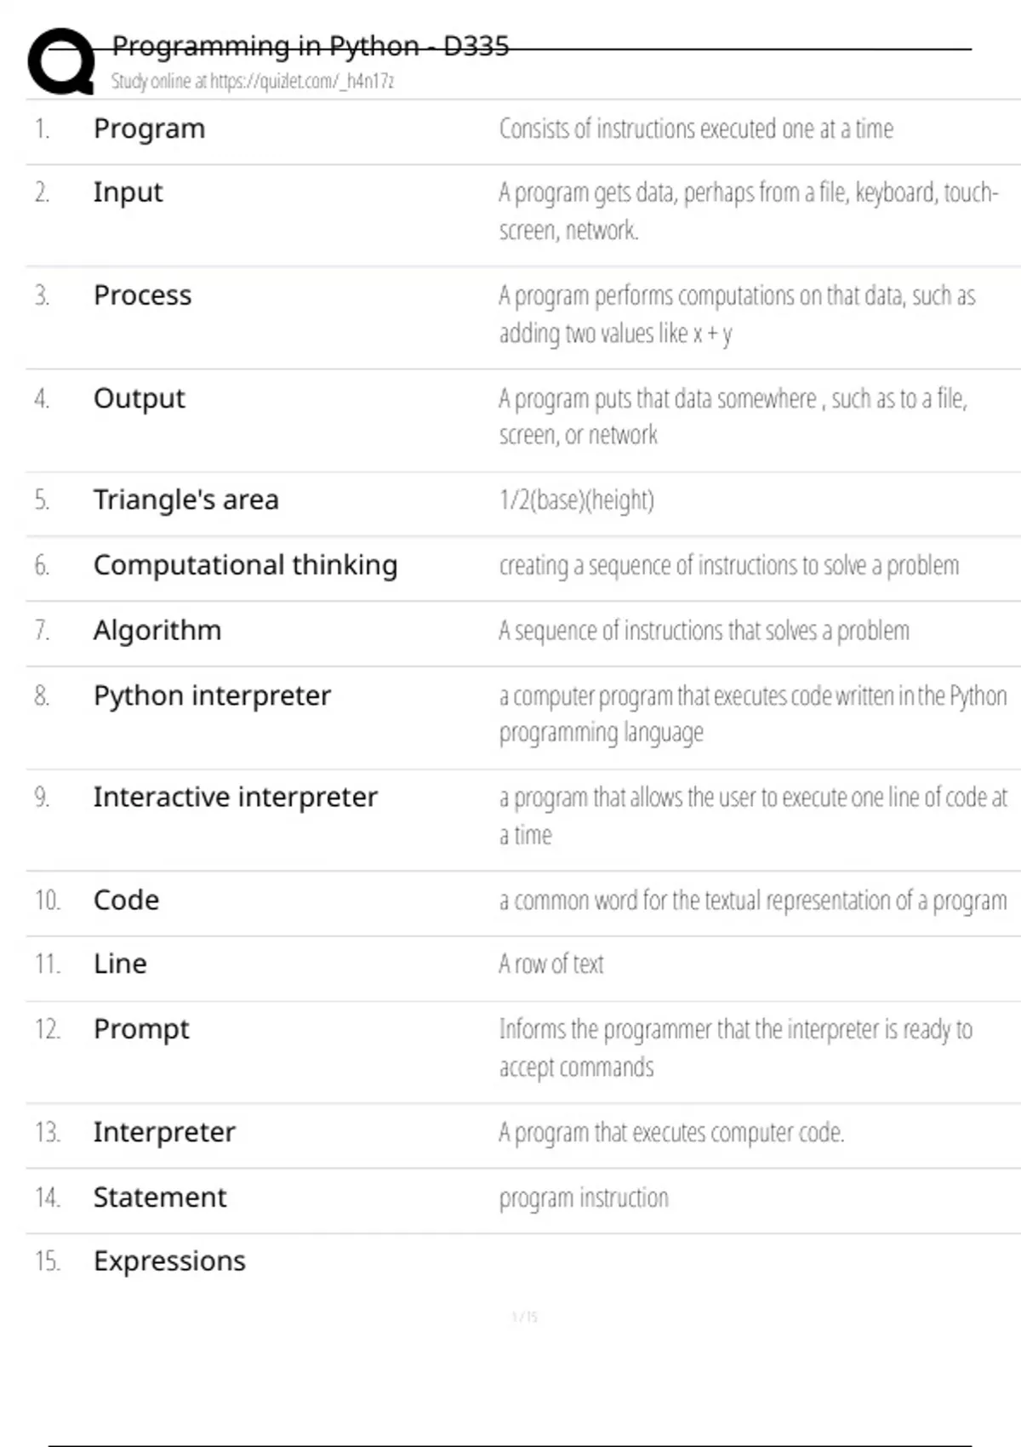This screenshot has height=1447, width=1021.
Task: Select the term 'Program'
Action: coord(149,129)
